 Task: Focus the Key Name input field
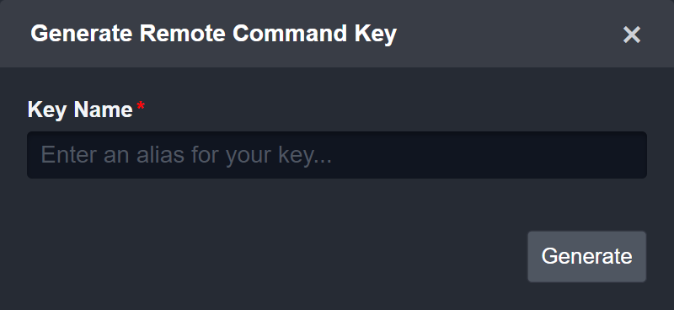click(337, 155)
